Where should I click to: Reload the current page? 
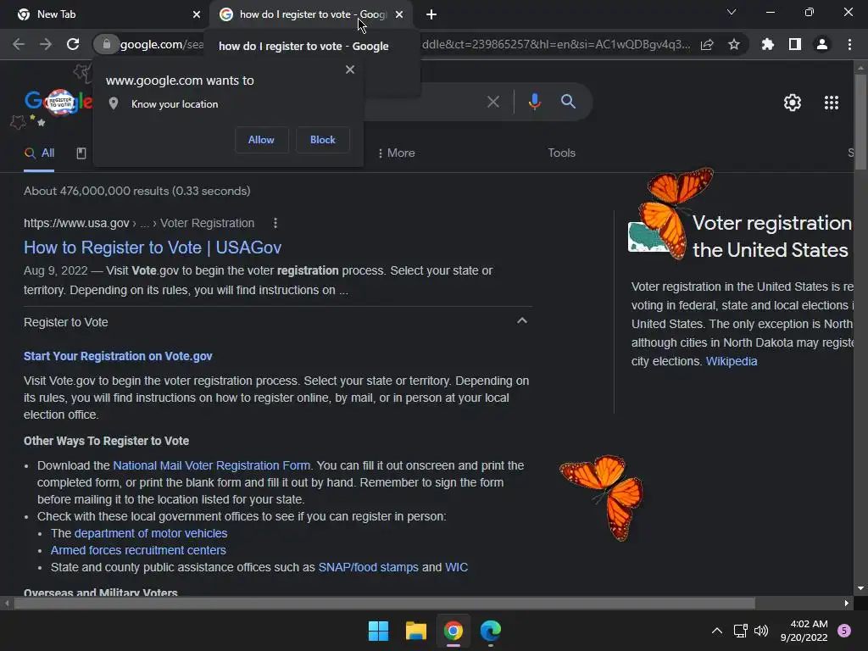(x=73, y=44)
